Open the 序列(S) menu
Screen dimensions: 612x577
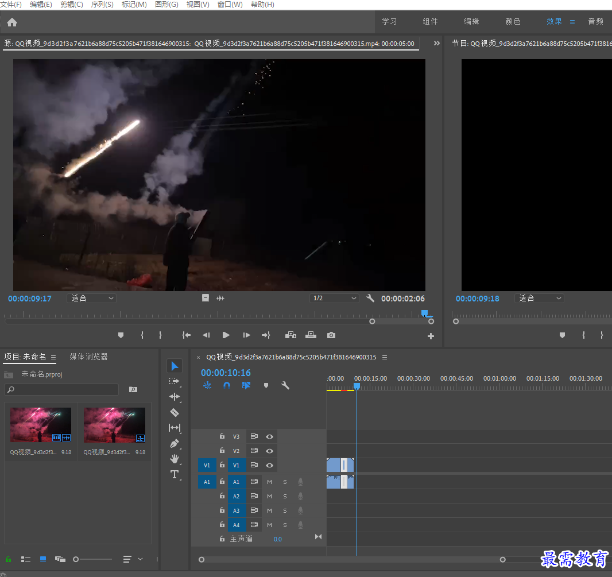102,4
